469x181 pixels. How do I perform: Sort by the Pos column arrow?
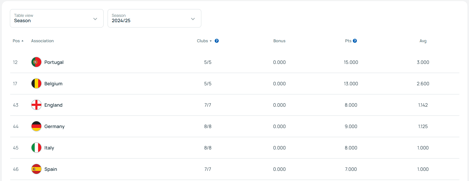(22, 41)
